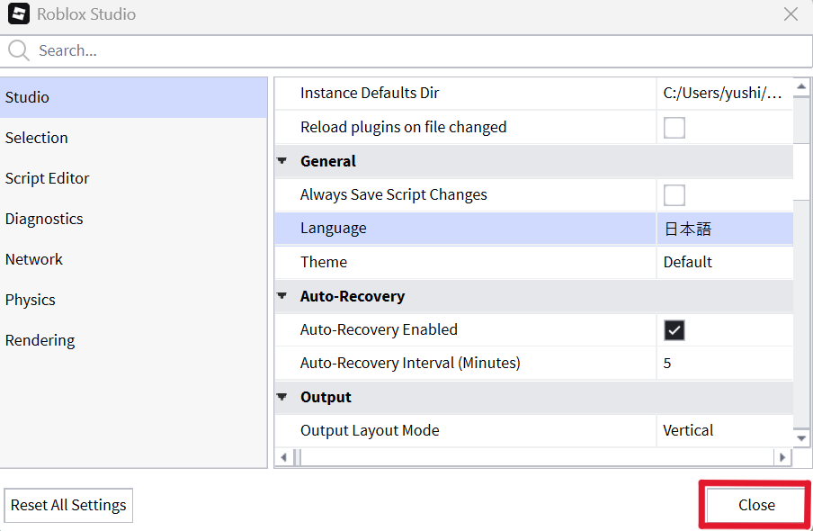Open the Physics settings category
Image resolution: width=813 pixels, height=531 pixels.
(x=134, y=300)
